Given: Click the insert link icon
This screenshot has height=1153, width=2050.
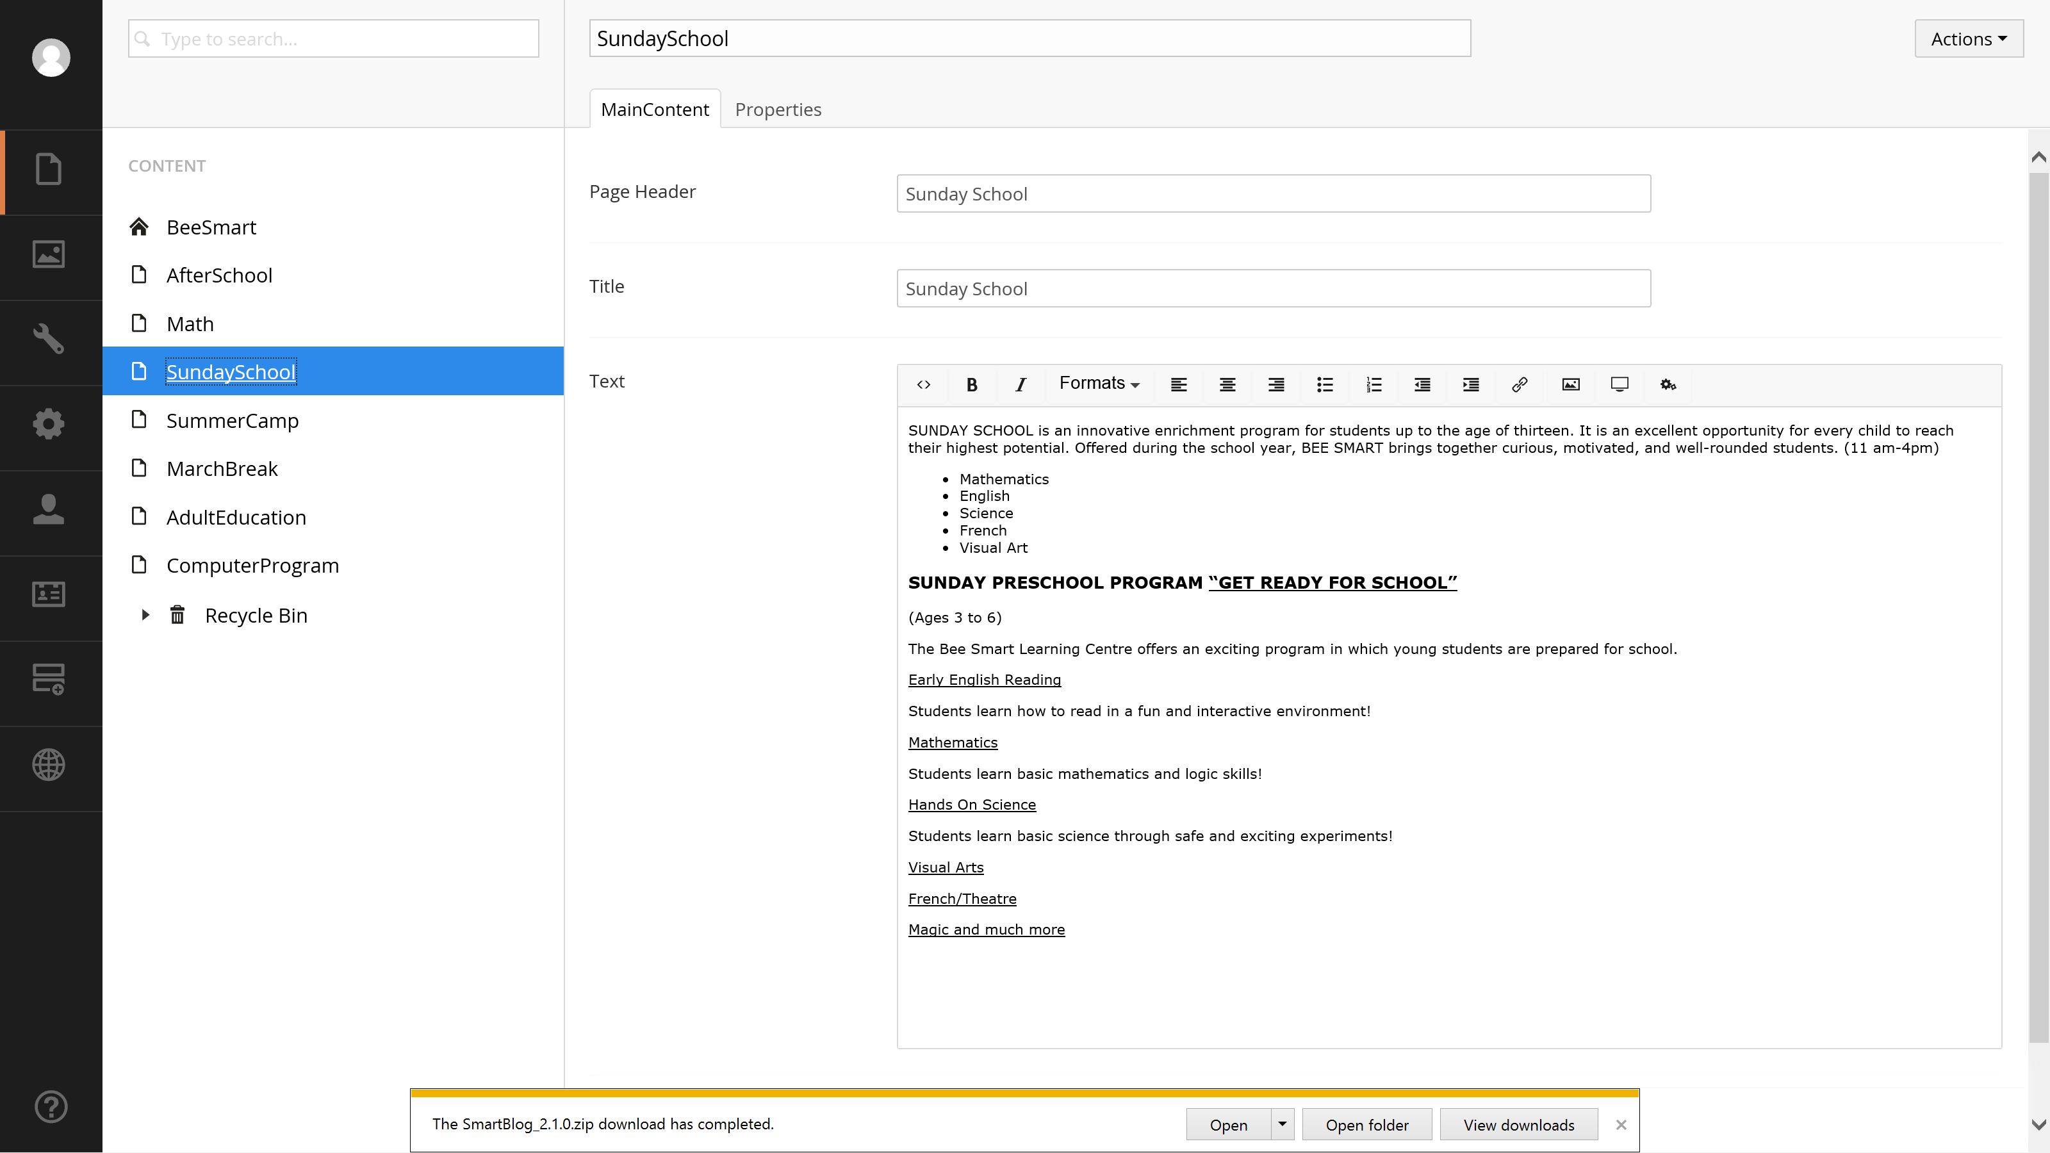Looking at the screenshot, I should (1519, 385).
